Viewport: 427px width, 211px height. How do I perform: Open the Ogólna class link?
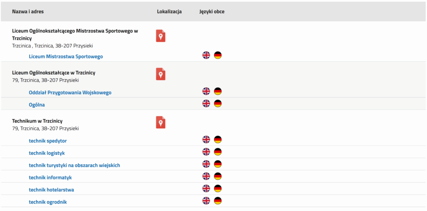click(x=37, y=105)
